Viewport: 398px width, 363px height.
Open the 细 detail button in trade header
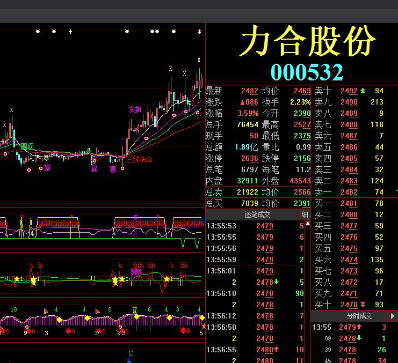(305, 215)
